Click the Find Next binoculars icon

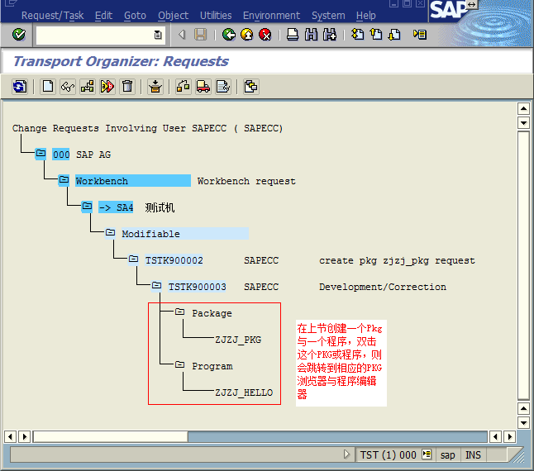pos(329,35)
